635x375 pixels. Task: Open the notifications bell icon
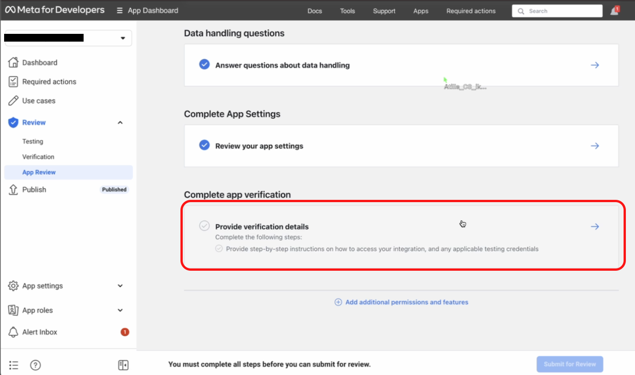pos(614,11)
